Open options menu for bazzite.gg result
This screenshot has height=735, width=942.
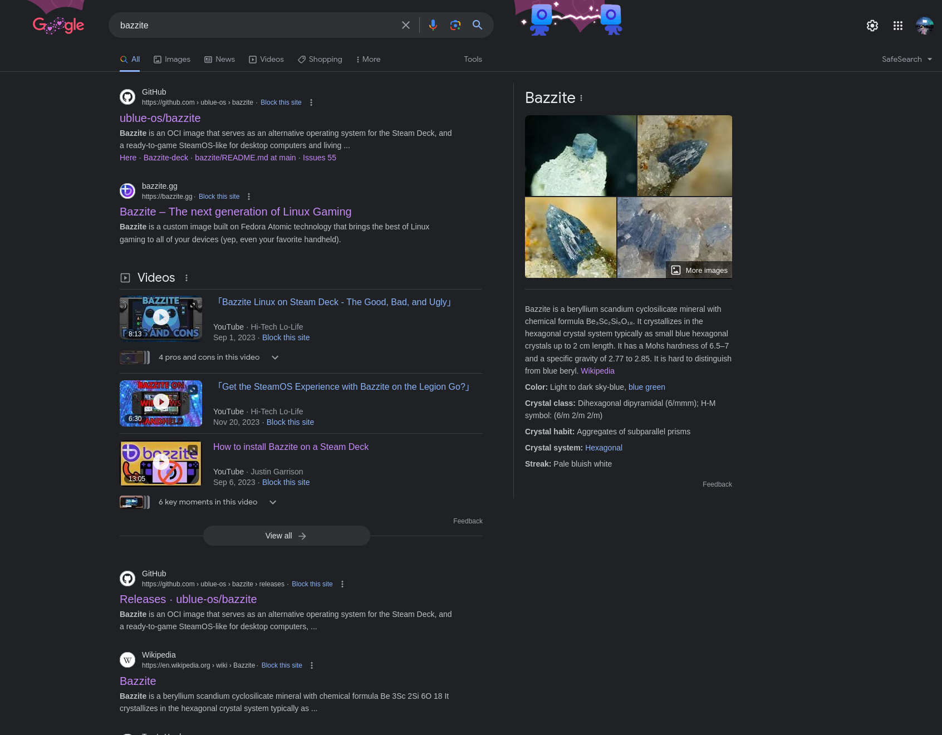[249, 197]
